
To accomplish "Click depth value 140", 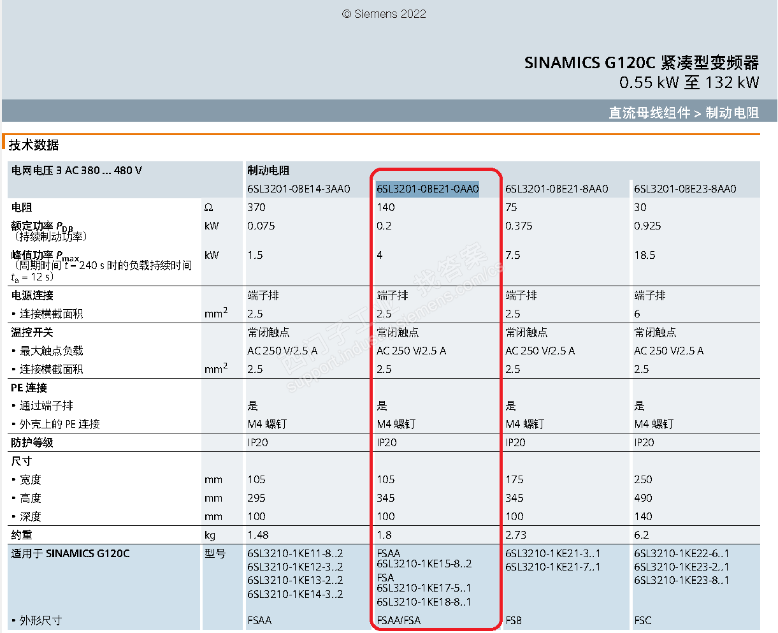I will pos(643,516).
